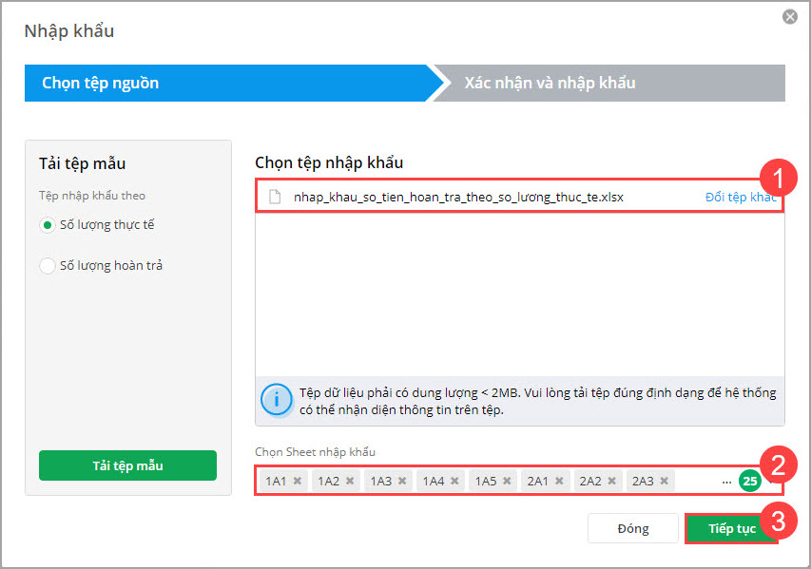Remove the 1A3 sheet tag

point(403,482)
